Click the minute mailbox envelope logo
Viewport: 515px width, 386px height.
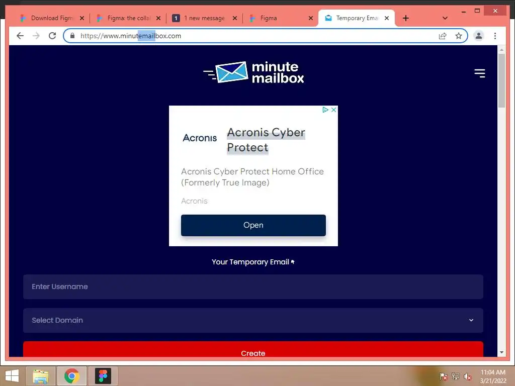click(x=253, y=72)
